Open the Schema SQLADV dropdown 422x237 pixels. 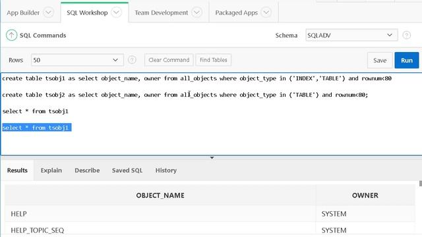[x=351, y=35]
